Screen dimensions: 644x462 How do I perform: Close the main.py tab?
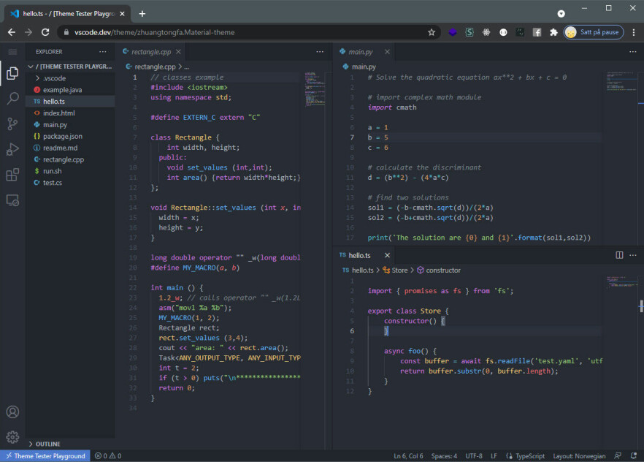[387, 52]
